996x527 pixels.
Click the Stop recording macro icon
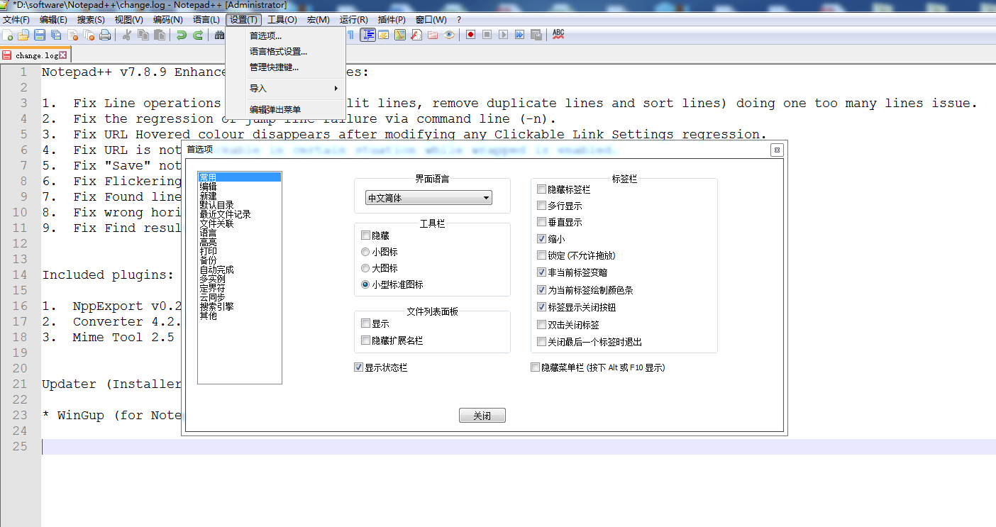point(487,35)
